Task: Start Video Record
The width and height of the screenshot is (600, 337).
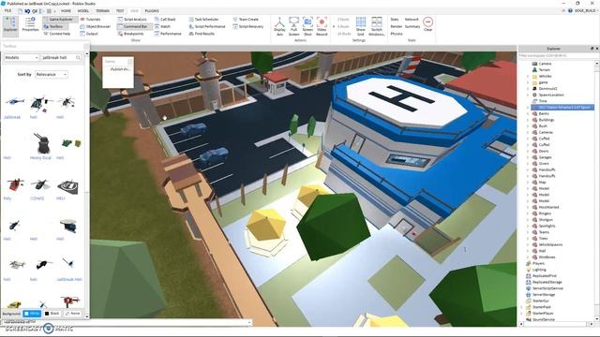Action: pyautogui.click(x=322, y=26)
